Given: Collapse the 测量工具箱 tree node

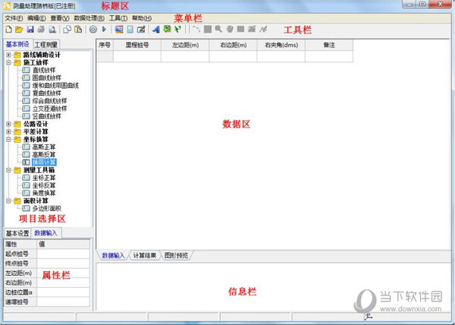Looking at the screenshot, I should (x=8, y=170).
